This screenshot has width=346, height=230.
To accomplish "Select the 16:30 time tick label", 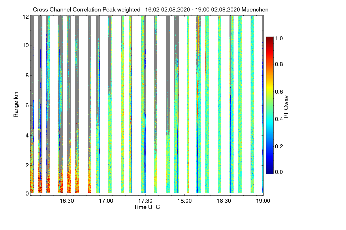I will [x=67, y=200].
